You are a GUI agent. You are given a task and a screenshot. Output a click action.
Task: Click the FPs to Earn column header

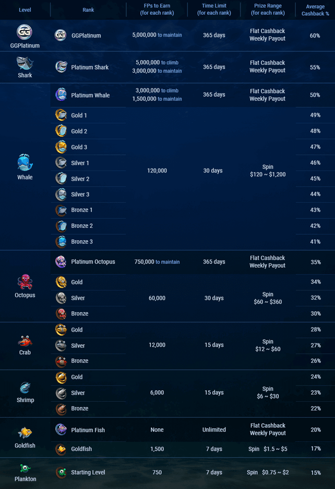tap(157, 9)
